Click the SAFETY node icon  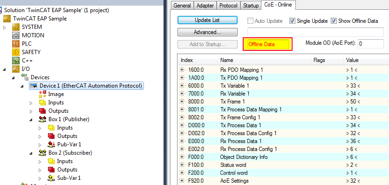16,52
